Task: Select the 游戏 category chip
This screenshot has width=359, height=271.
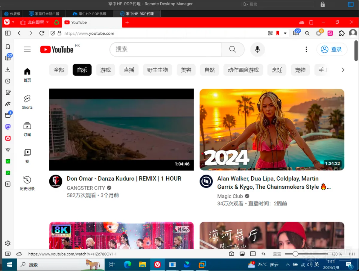Action: click(x=106, y=70)
